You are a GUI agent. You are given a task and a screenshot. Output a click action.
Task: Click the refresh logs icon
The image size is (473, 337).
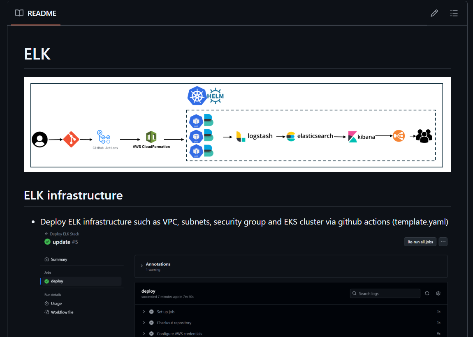pos(427,293)
